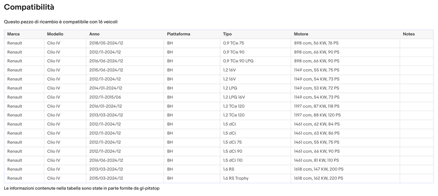Click the 2018/05-2024/12 year cell

(x=106, y=43)
